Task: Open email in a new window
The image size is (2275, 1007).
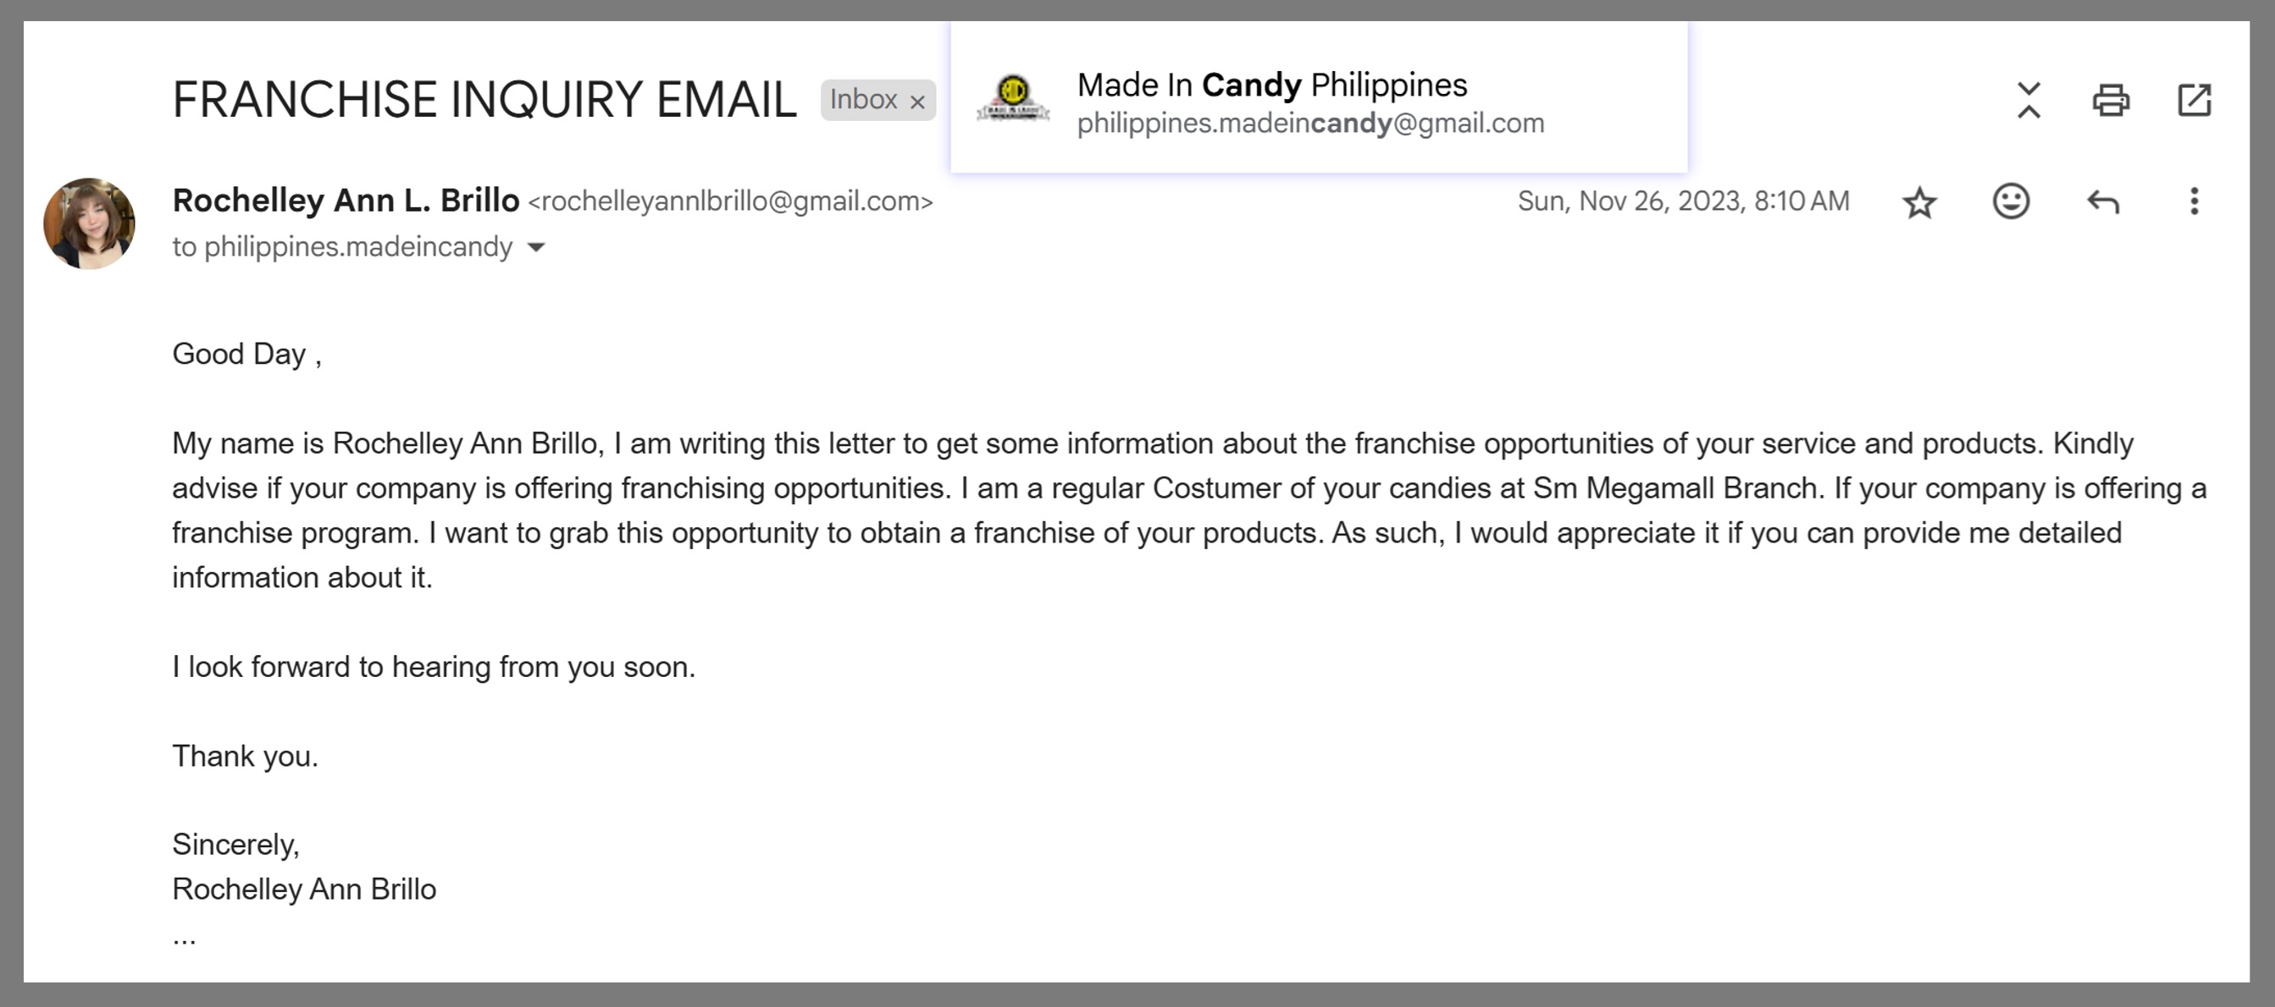Action: point(2195,100)
